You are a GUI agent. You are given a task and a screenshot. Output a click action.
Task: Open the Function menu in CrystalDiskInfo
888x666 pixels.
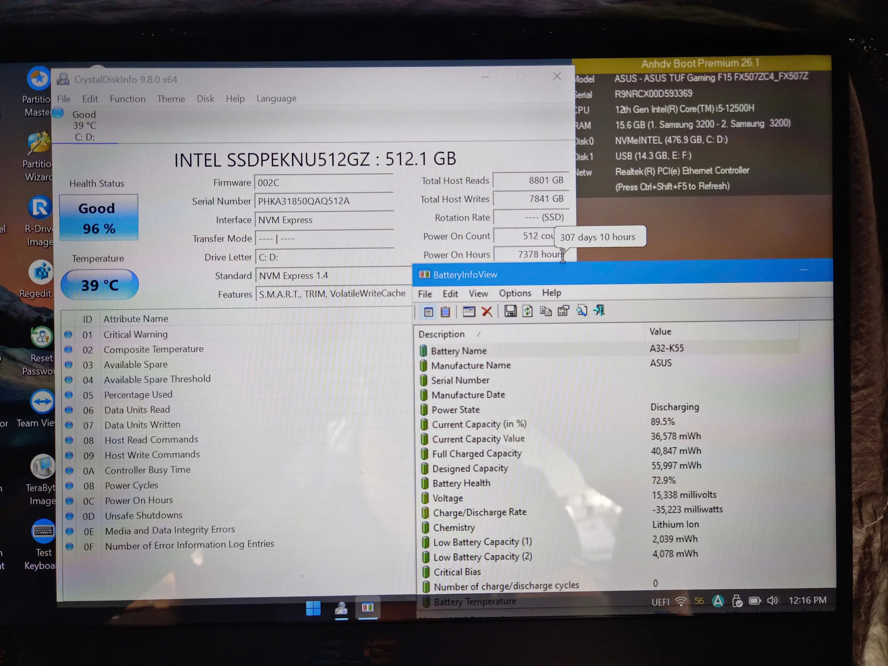[x=128, y=99]
